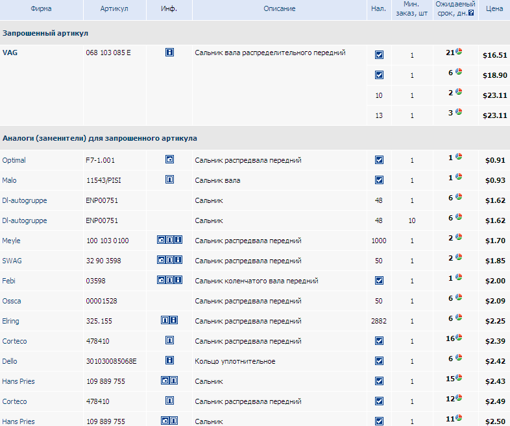Click the $23.11 price with 2-day delivery
Image resolution: width=510 pixels, height=426 pixels.
click(x=494, y=95)
